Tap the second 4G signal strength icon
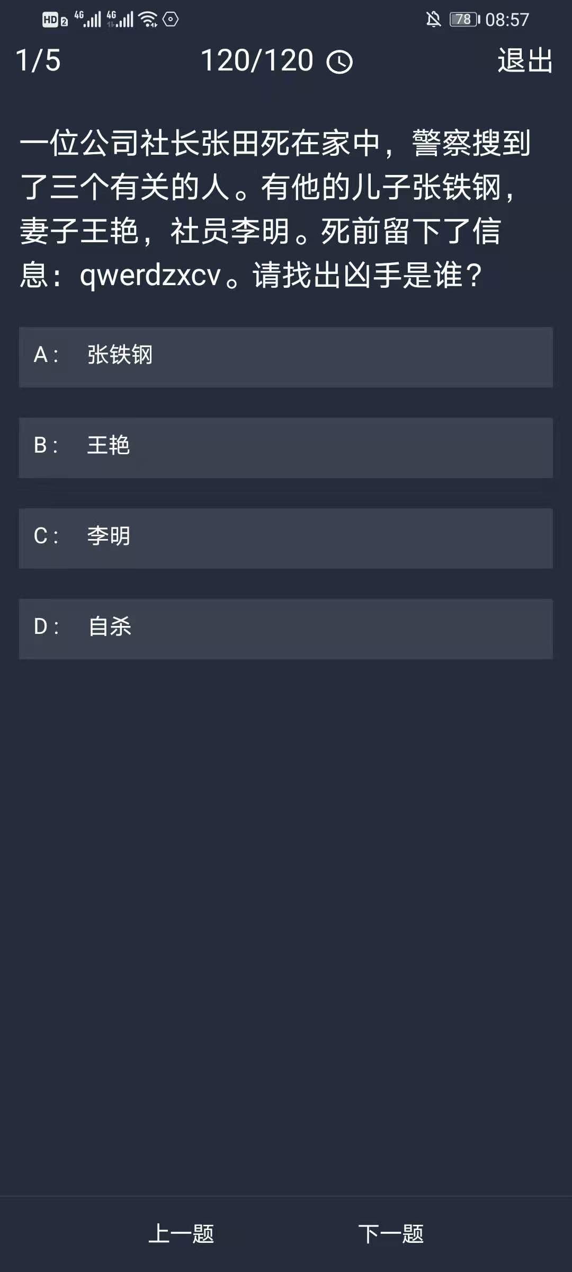572x1272 pixels. point(120,20)
